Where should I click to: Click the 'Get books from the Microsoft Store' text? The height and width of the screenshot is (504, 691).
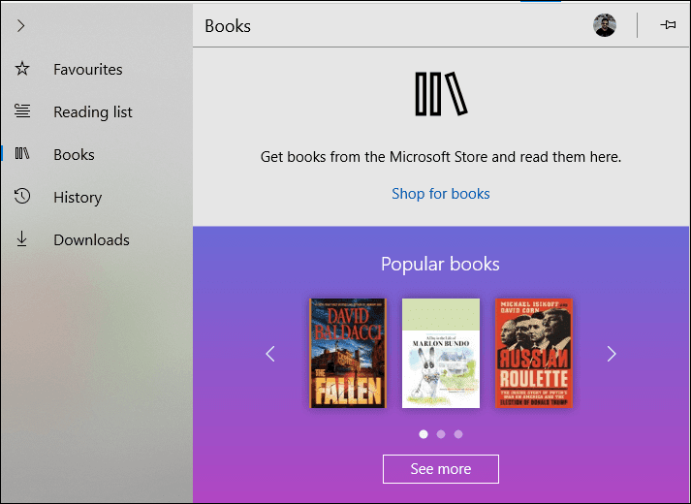pos(441,157)
